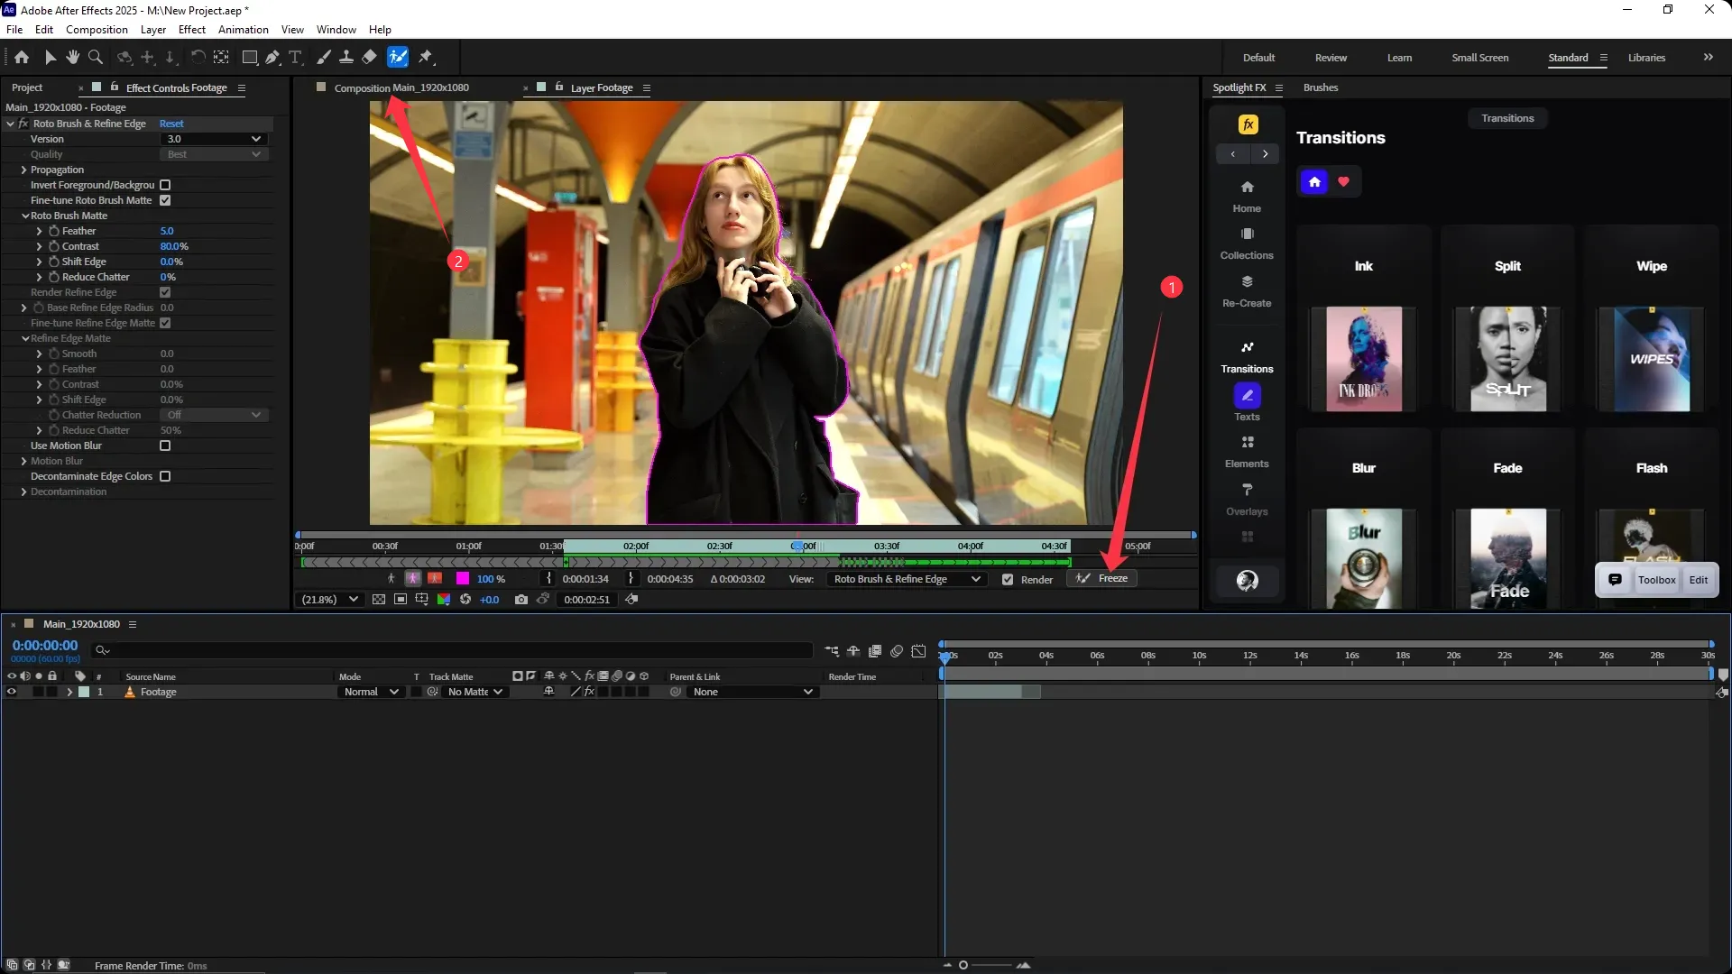This screenshot has height=974, width=1732.
Task: Click the magenta overlay color swatch
Action: 463,579
